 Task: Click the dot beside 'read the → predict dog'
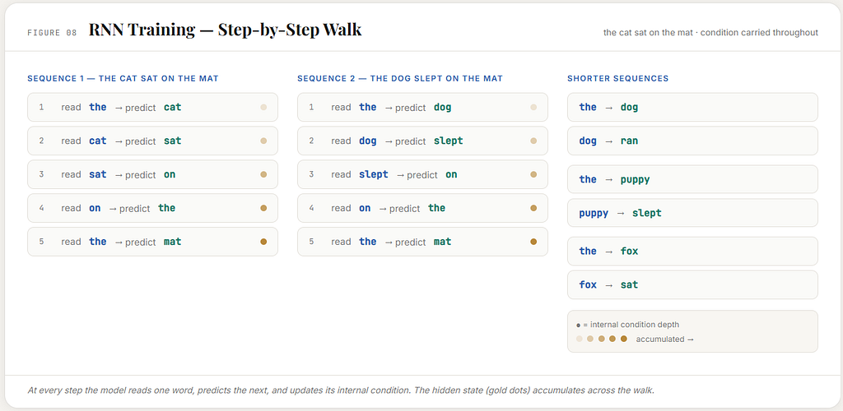(x=533, y=108)
